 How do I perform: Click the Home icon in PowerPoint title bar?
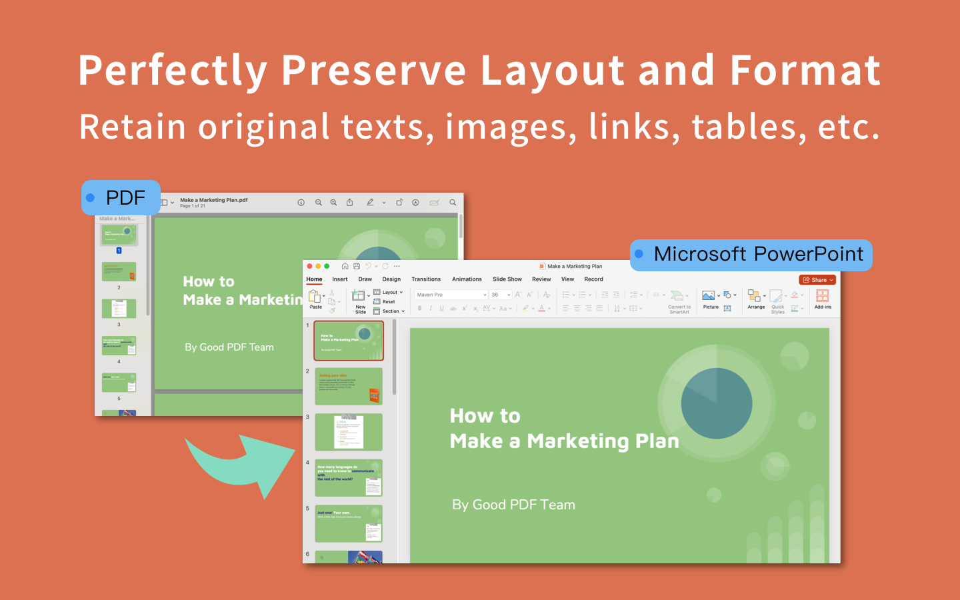click(345, 266)
